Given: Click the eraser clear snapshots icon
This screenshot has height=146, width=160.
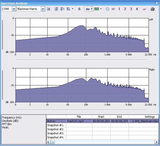Looking at the screenshot, I should point(144,9).
